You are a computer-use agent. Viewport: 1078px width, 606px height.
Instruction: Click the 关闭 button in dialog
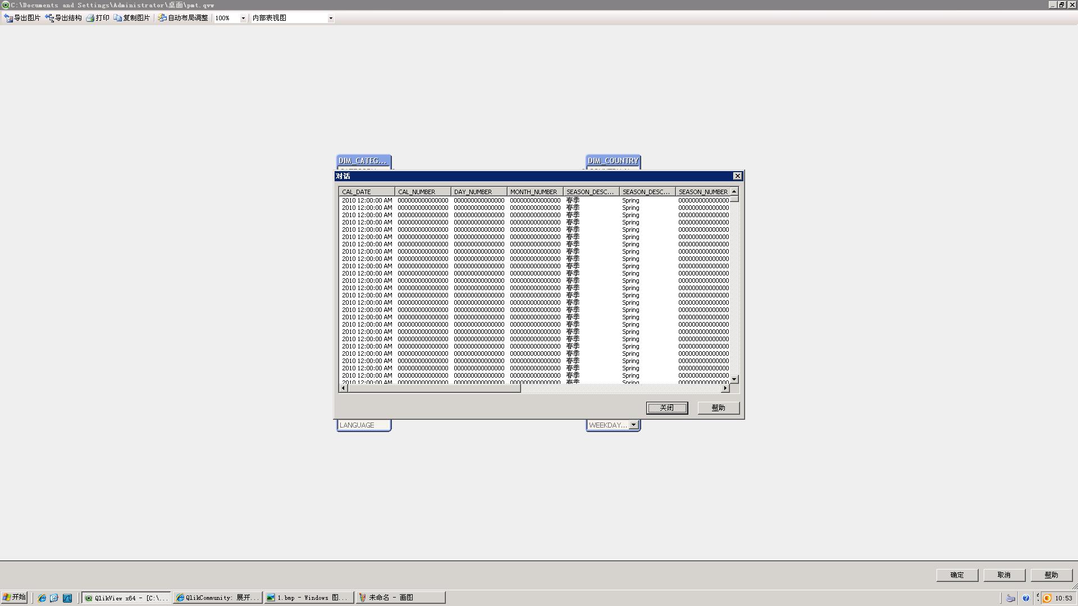667,408
